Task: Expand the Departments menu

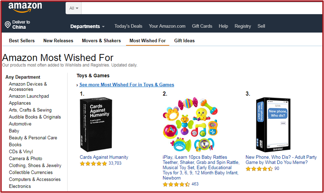Action: click(87, 26)
